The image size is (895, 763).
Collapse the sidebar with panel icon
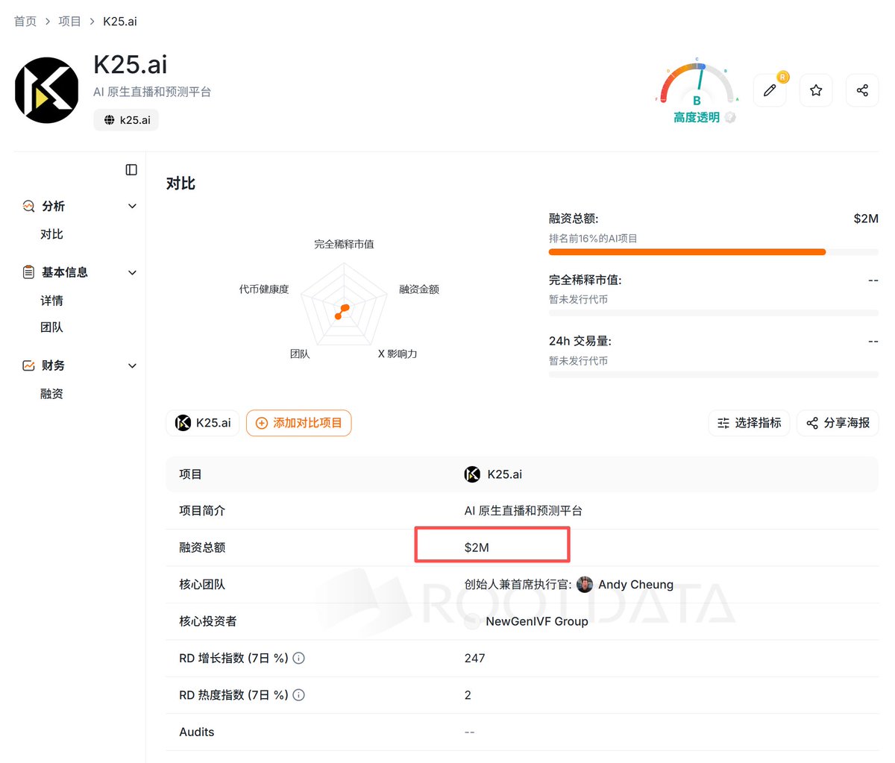coord(131,169)
